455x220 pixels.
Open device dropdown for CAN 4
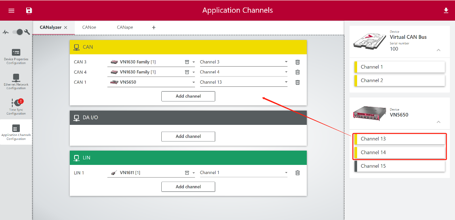pos(194,72)
